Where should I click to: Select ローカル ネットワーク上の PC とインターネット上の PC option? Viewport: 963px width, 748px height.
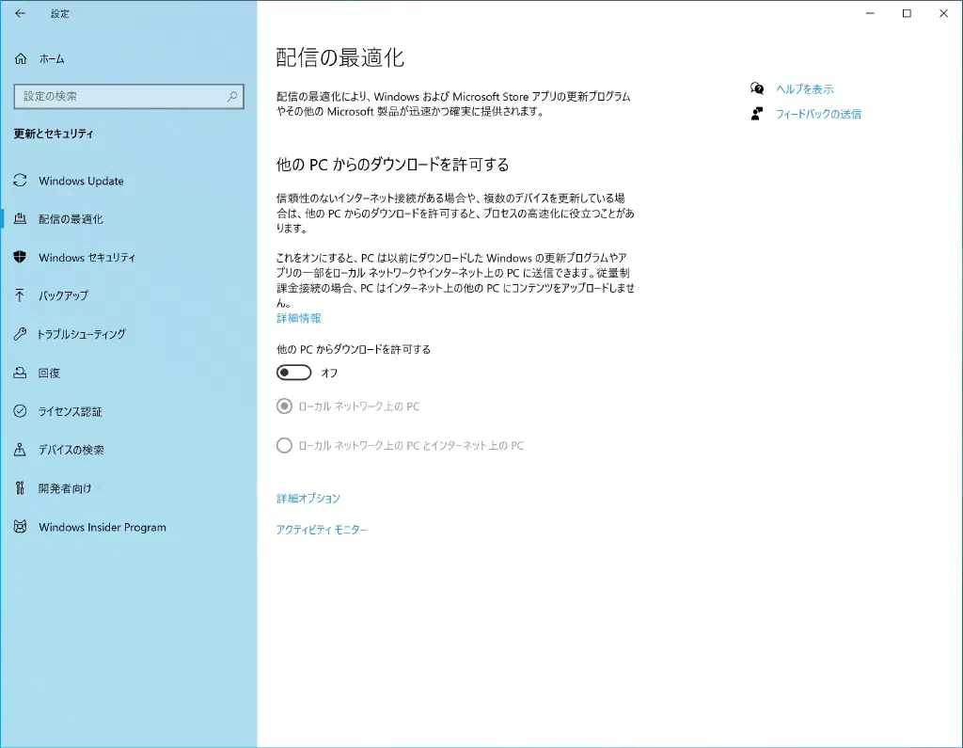pyautogui.click(x=284, y=445)
